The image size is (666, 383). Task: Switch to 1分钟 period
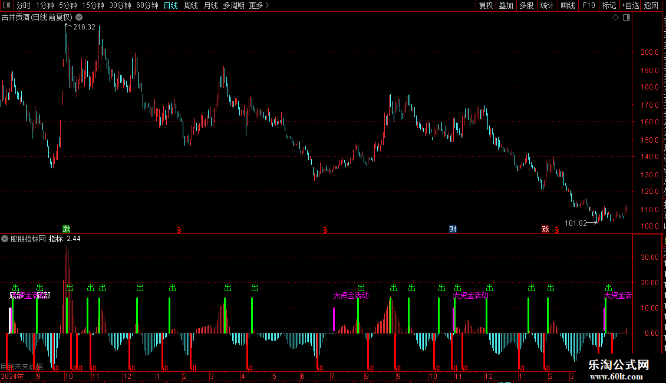pos(45,5)
